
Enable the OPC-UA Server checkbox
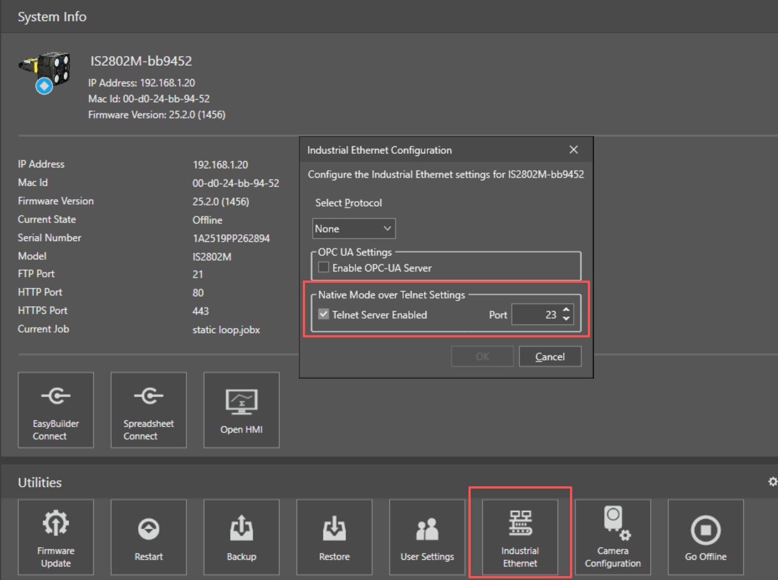323,267
